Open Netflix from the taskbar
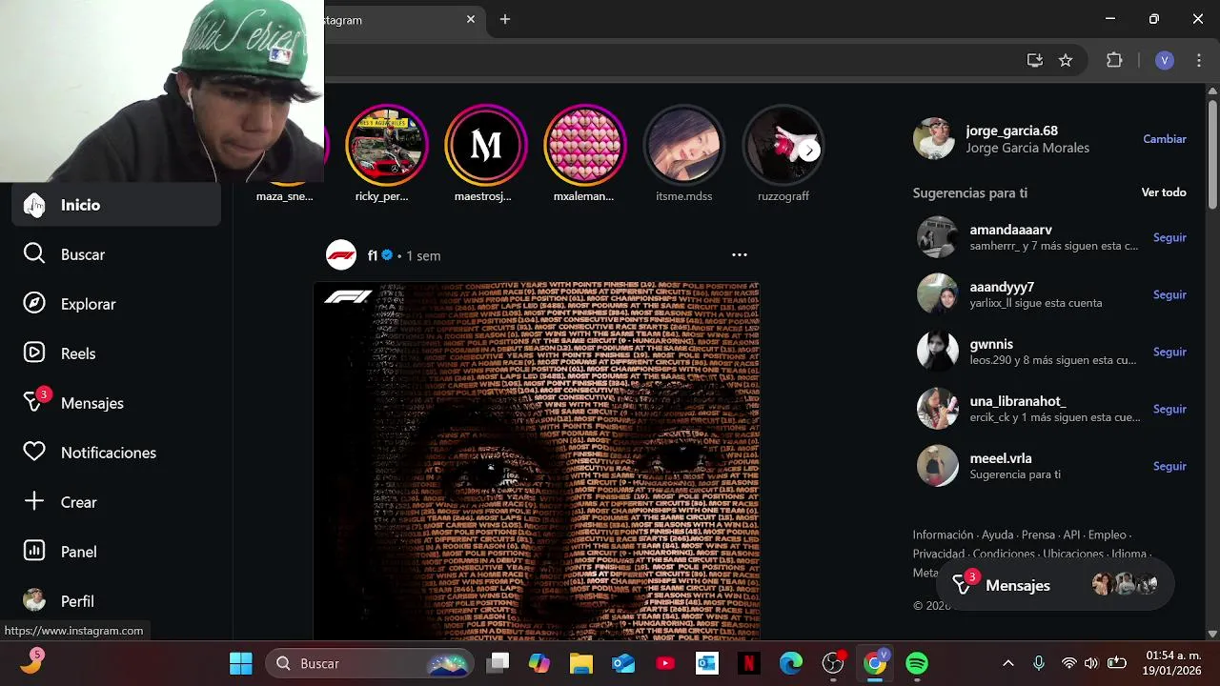The image size is (1220, 686). point(749,663)
